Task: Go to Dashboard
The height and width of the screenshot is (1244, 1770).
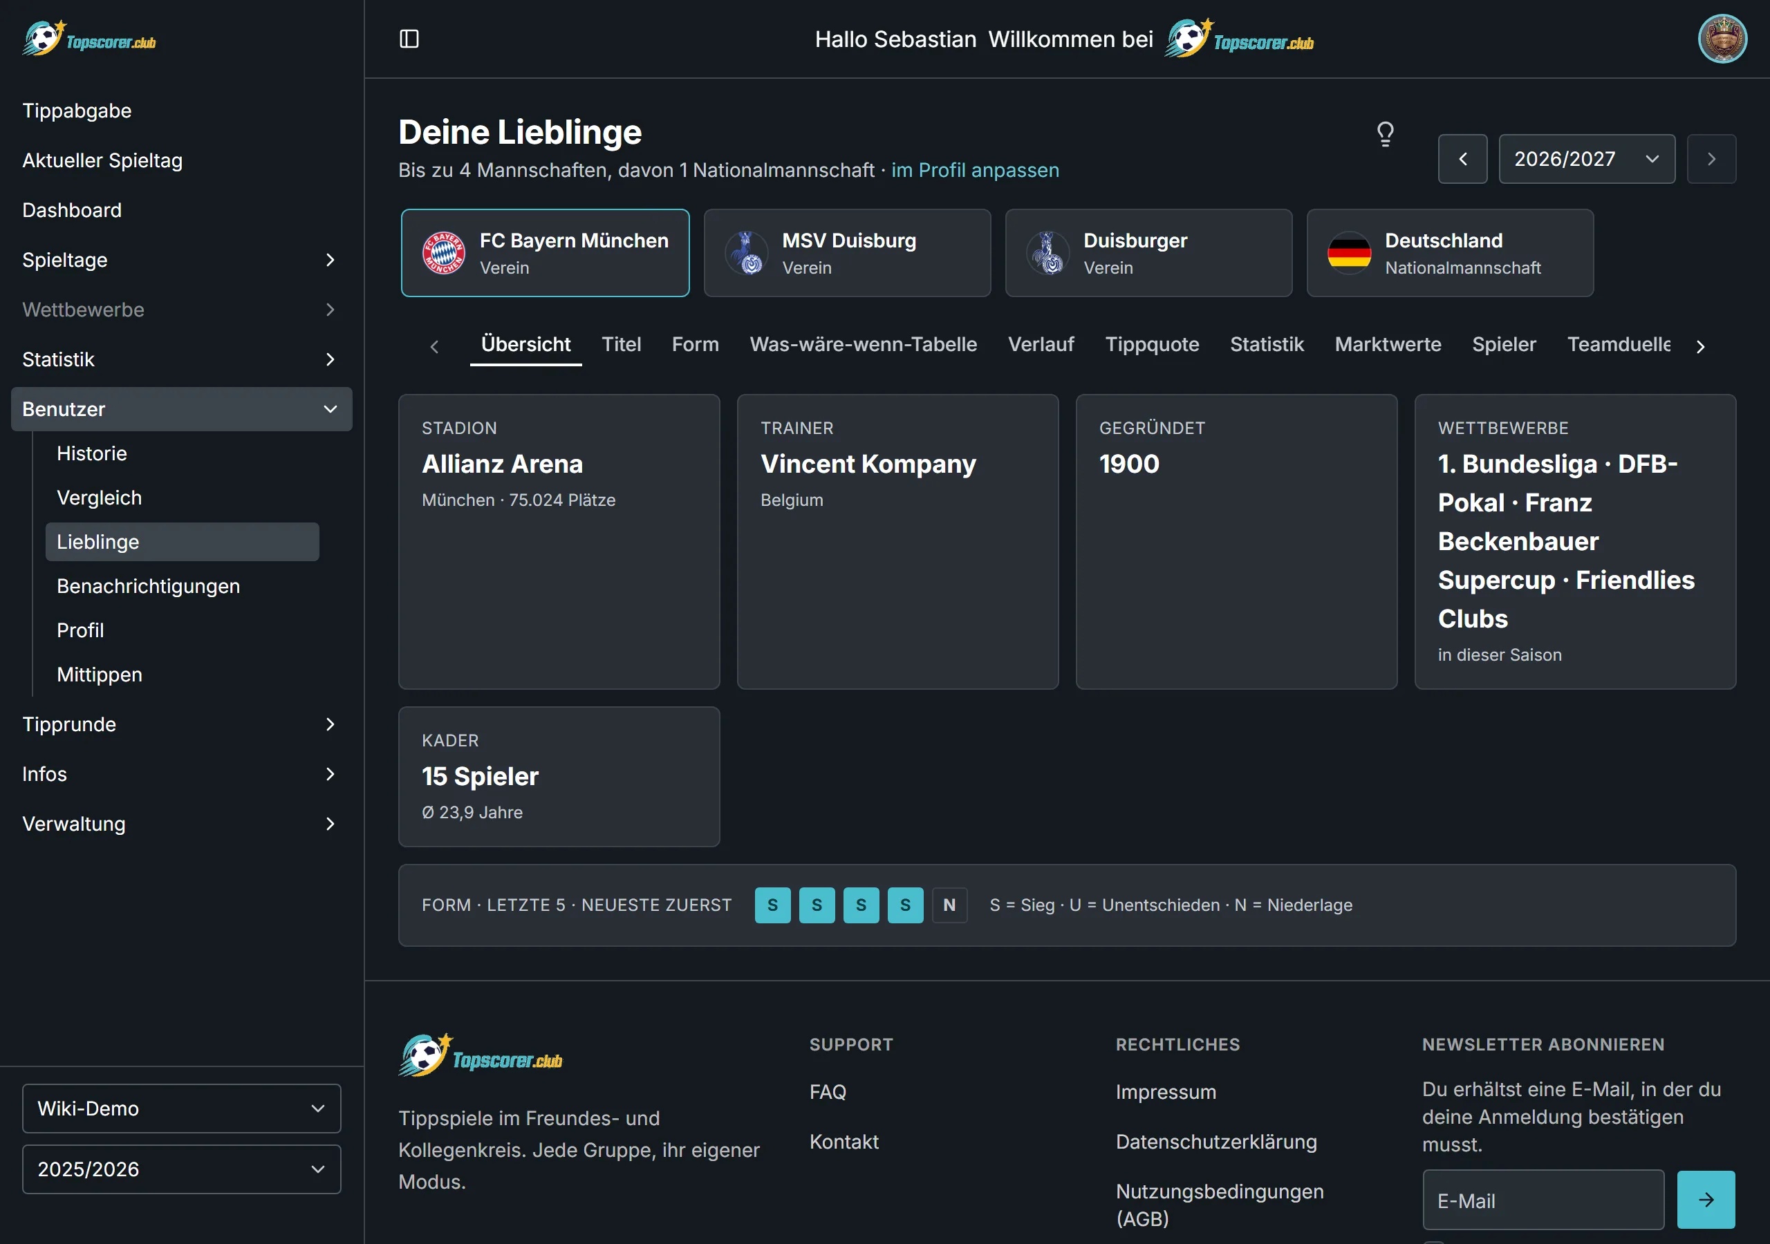Action: tap(182, 210)
